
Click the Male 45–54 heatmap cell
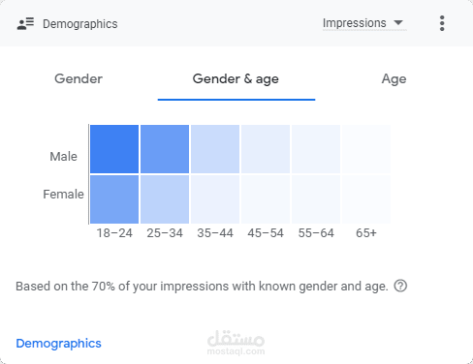coord(266,149)
